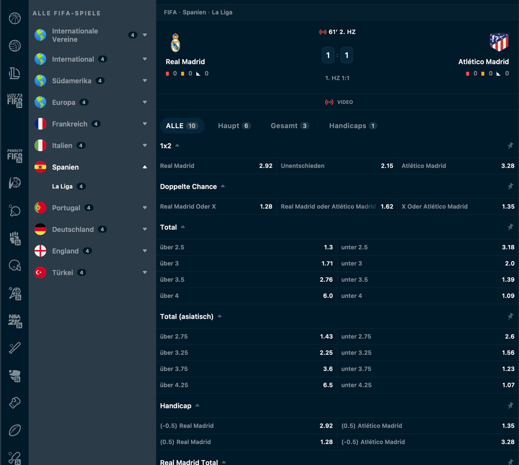Image resolution: width=519 pixels, height=465 pixels.
Task: Expand the Italien category arrow
Action: (145, 145)
